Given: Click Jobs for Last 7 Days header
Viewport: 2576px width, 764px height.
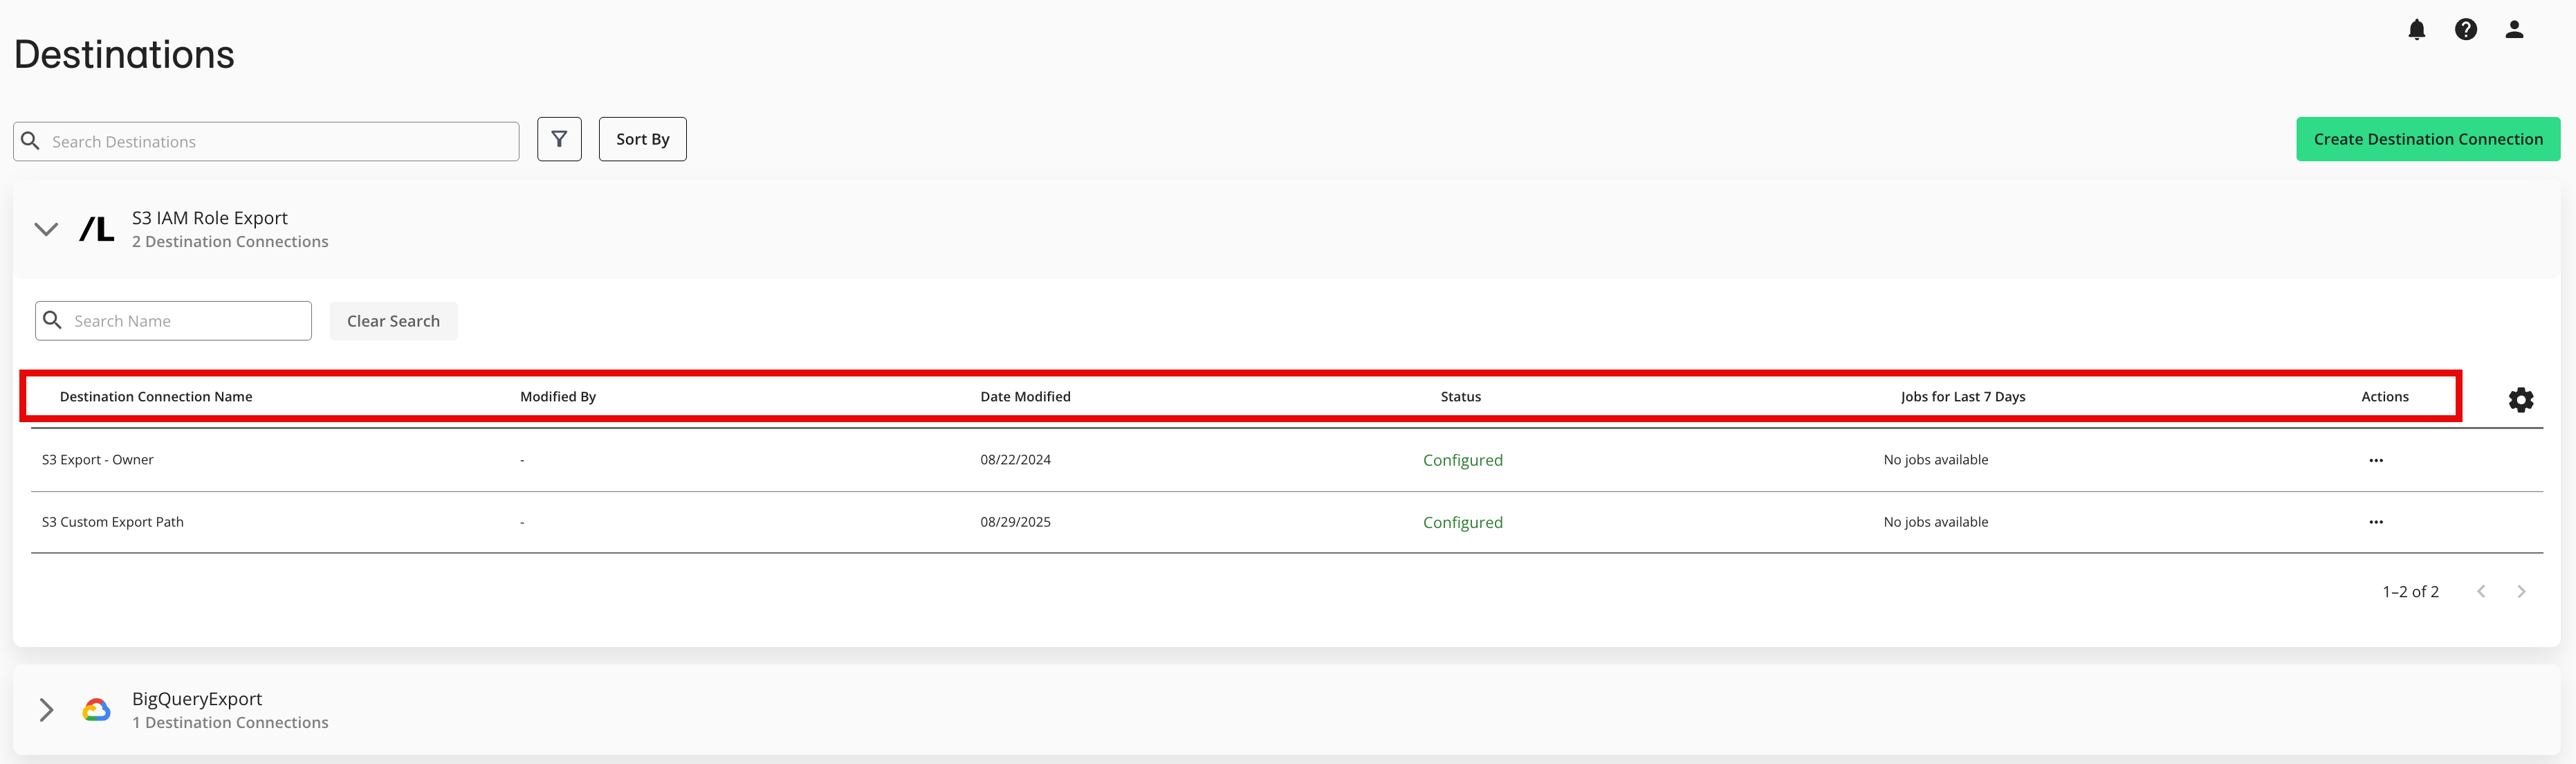Looking at the screenshot, I should [x=1963, y=397].
